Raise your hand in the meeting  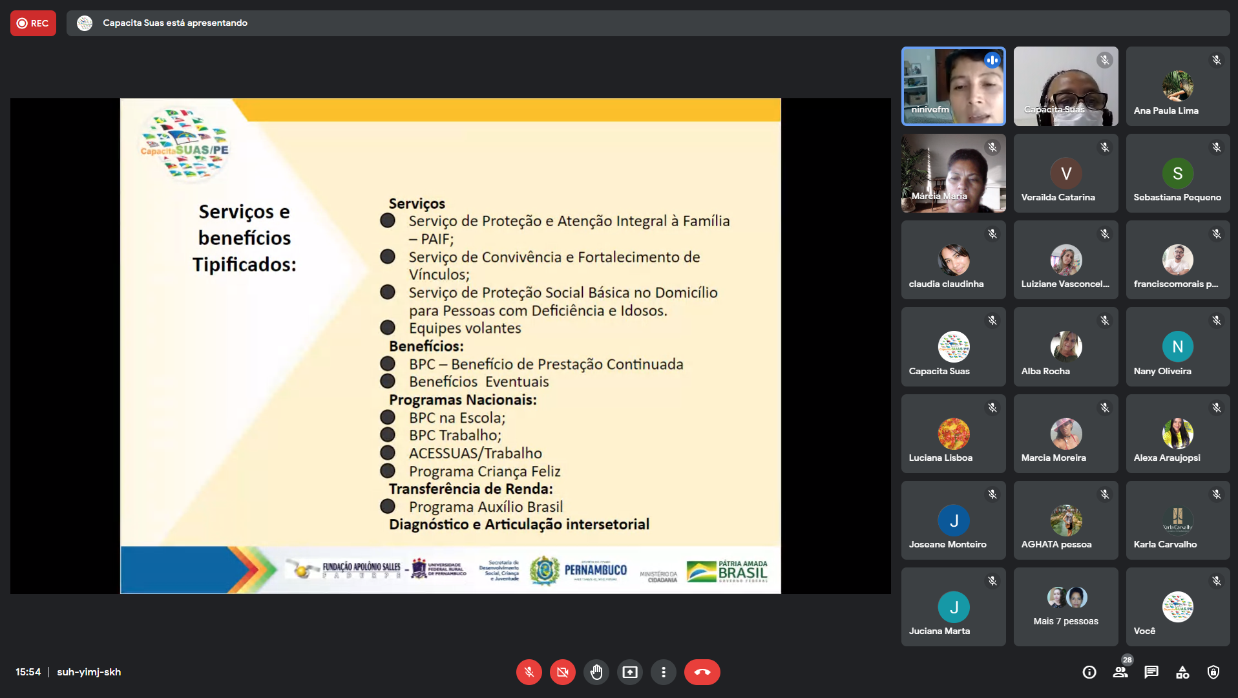(596, 672)
